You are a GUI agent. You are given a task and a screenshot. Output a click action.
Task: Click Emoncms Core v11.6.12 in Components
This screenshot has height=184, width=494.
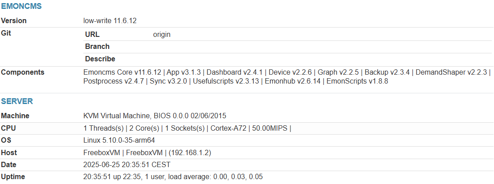[x=122, y=72]
